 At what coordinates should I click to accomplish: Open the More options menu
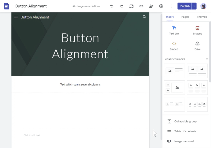(171, 6)
